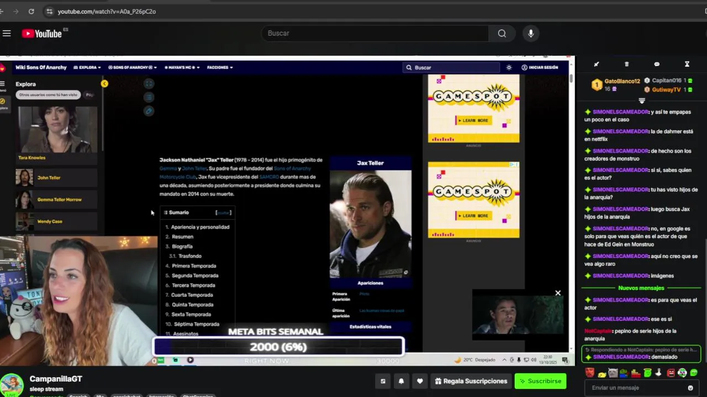Open the Gemma Teller Morrow entry
Viewport: 707px width, 397px height.
click(x=56, y=200)
